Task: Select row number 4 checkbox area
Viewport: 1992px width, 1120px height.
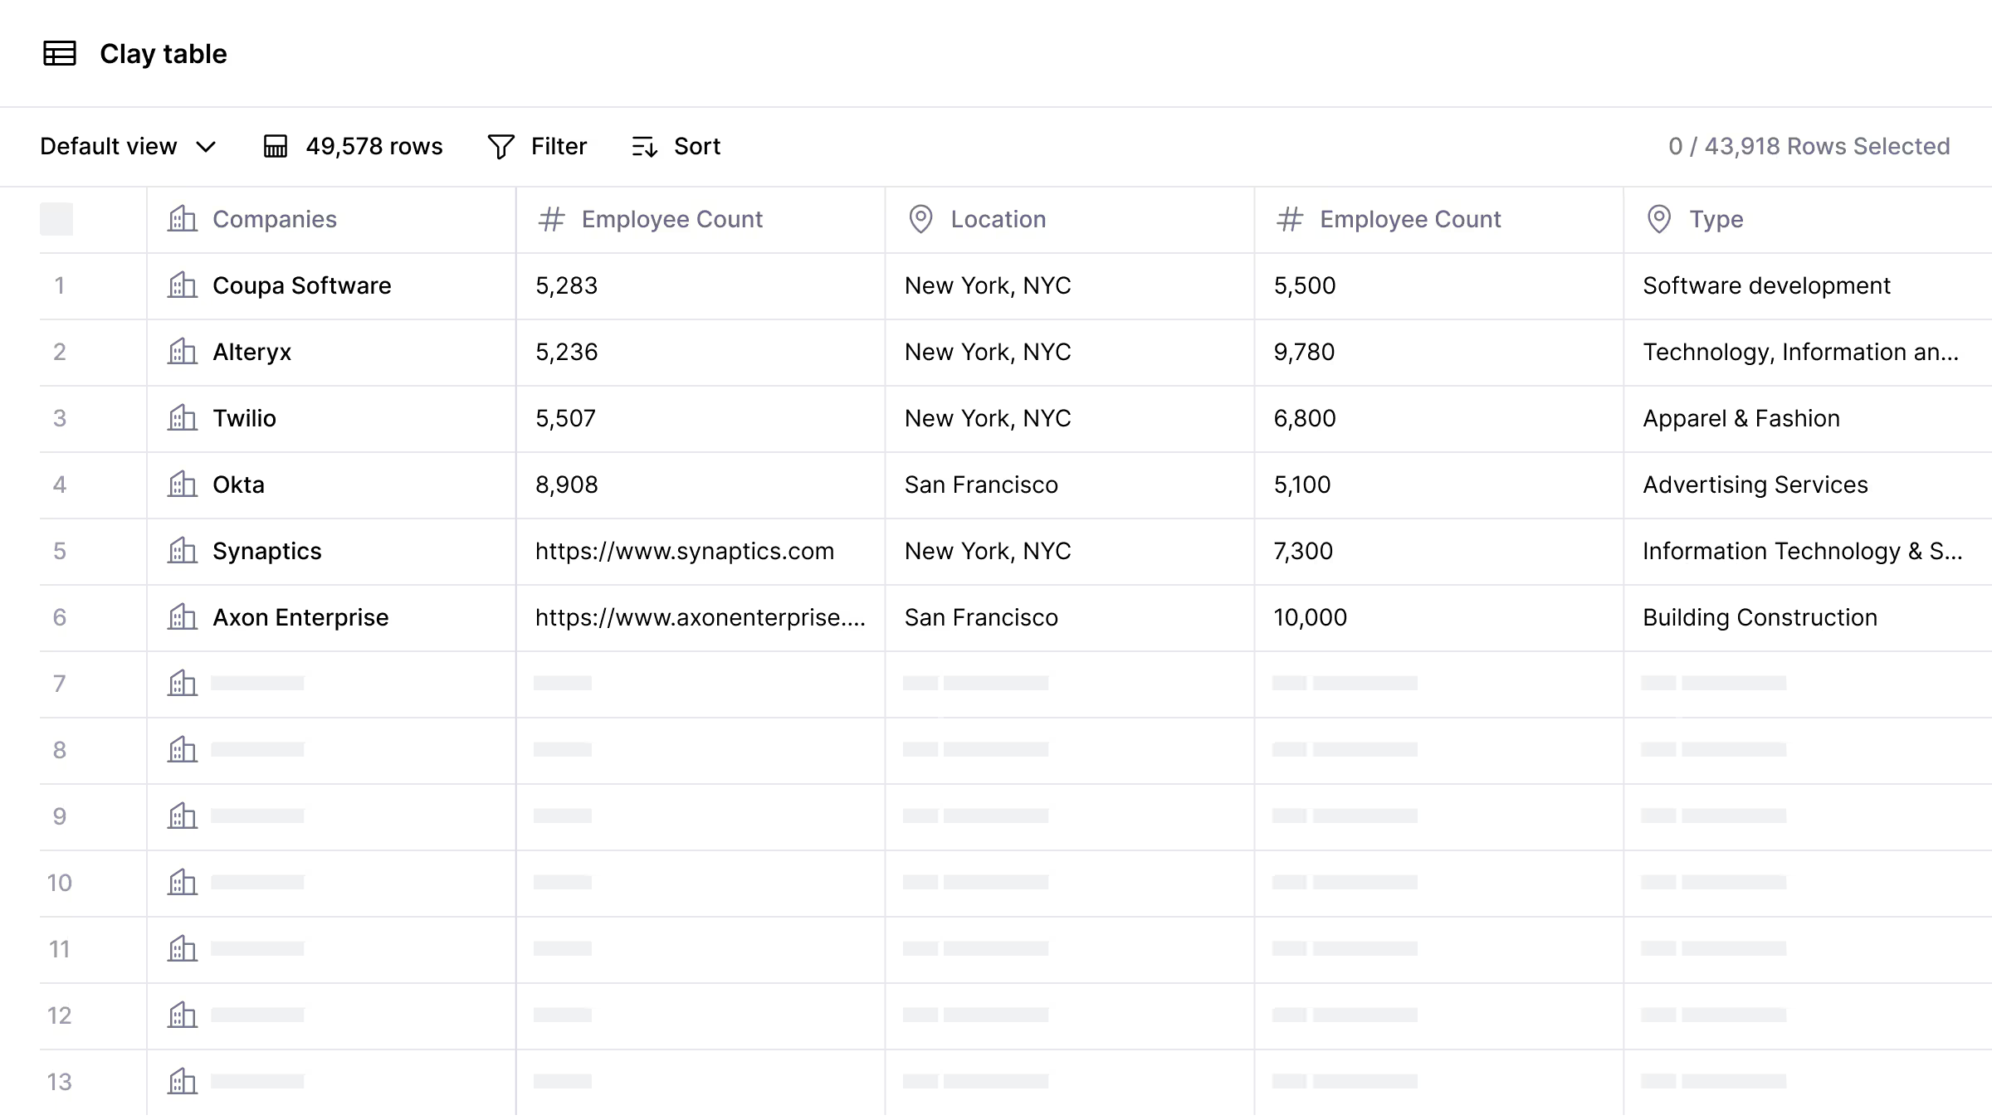Action: click(x=60, y=485)
